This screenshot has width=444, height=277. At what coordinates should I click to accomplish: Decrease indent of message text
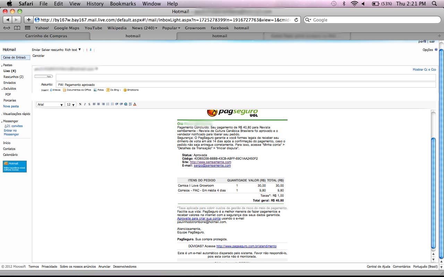point(117,104)
